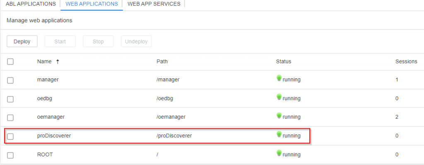
Task: Check the proDiscoverer application checkbox
Action: [10, 137]
